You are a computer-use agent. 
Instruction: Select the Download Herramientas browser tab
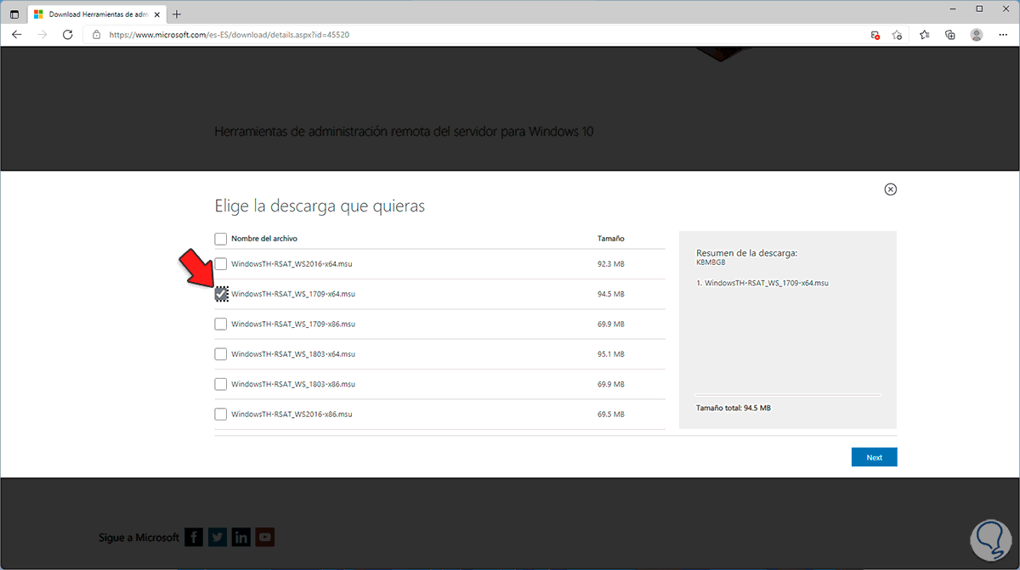pyautogui.click(x=96, y=14)
